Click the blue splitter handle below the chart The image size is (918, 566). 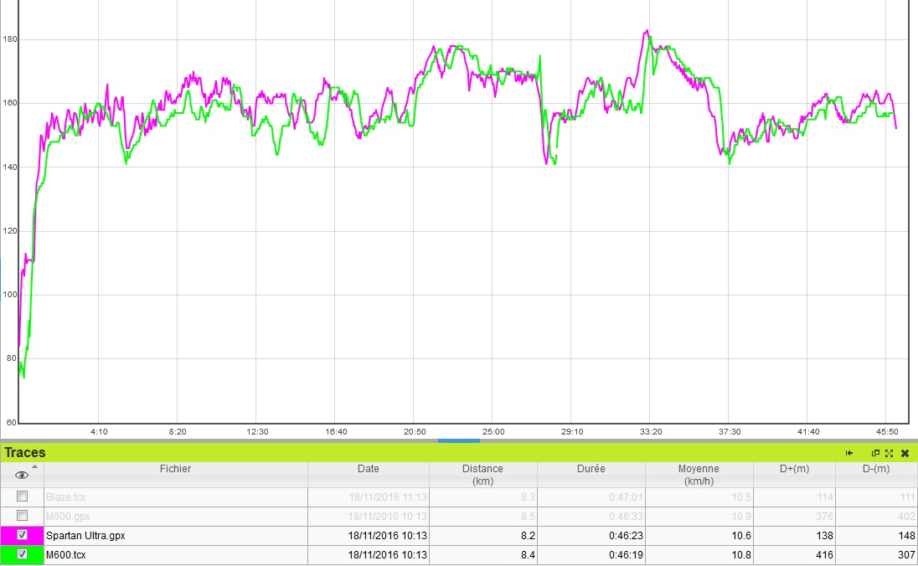[x=458, y=440]
